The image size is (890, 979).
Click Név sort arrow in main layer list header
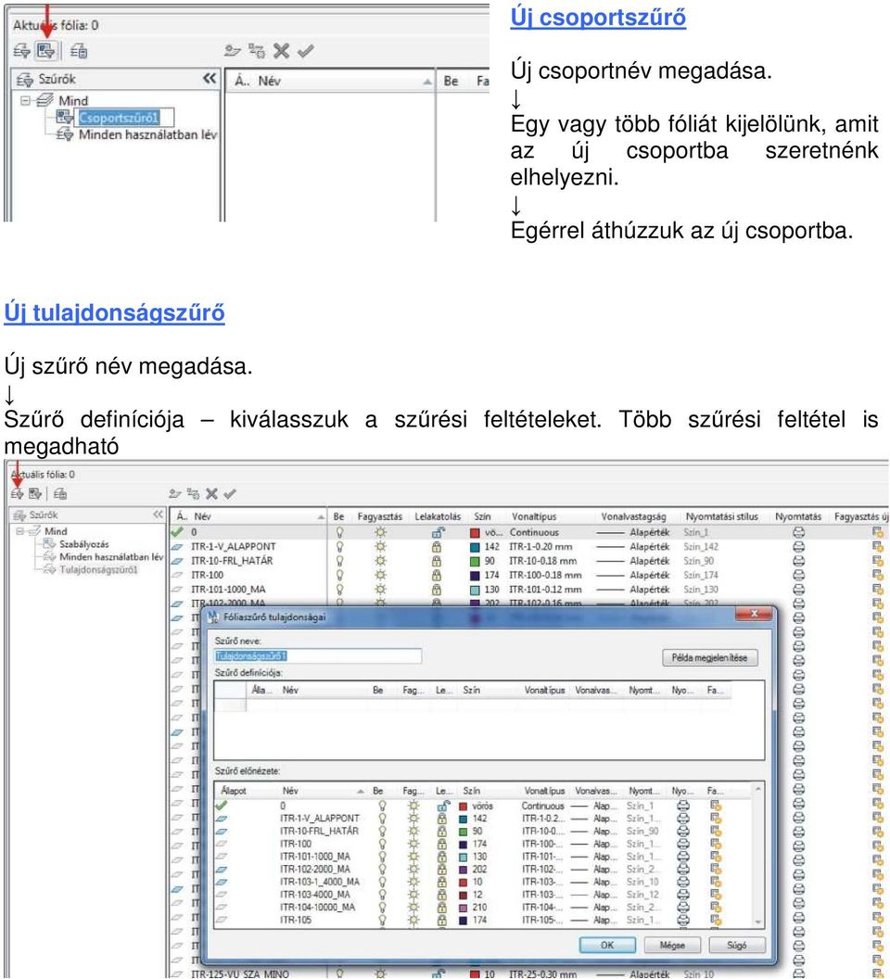tap(321, 517)
